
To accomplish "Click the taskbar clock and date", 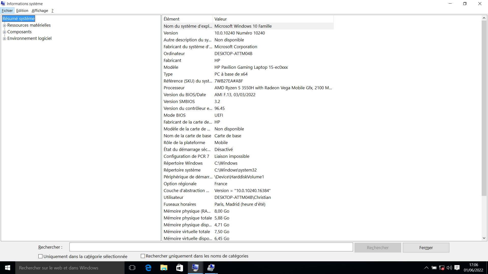I will pyautogui.click(x=474, y=268).
